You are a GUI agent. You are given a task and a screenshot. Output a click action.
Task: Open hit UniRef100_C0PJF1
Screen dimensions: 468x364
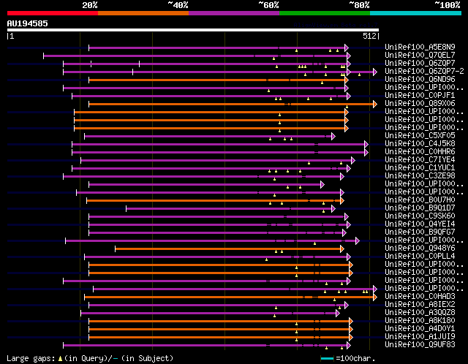420,96
